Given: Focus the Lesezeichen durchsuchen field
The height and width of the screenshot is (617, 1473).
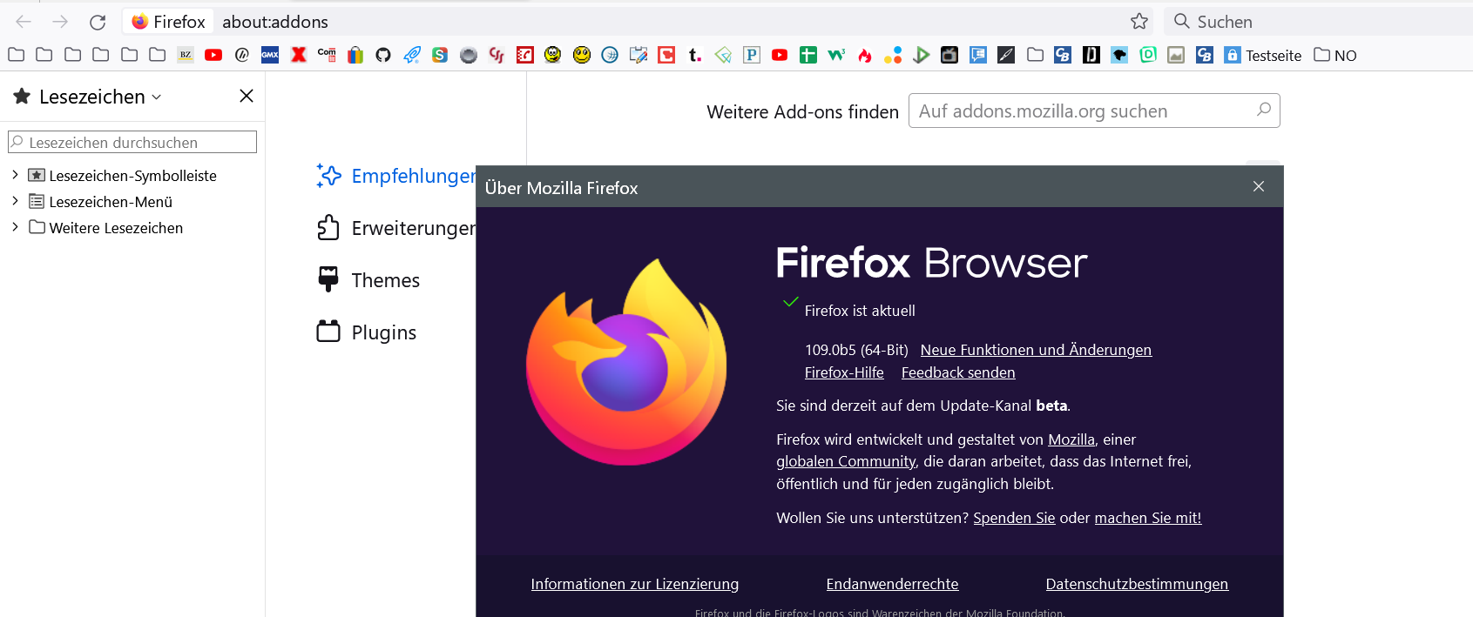Looking at the screenshot, I should [132, 142].
